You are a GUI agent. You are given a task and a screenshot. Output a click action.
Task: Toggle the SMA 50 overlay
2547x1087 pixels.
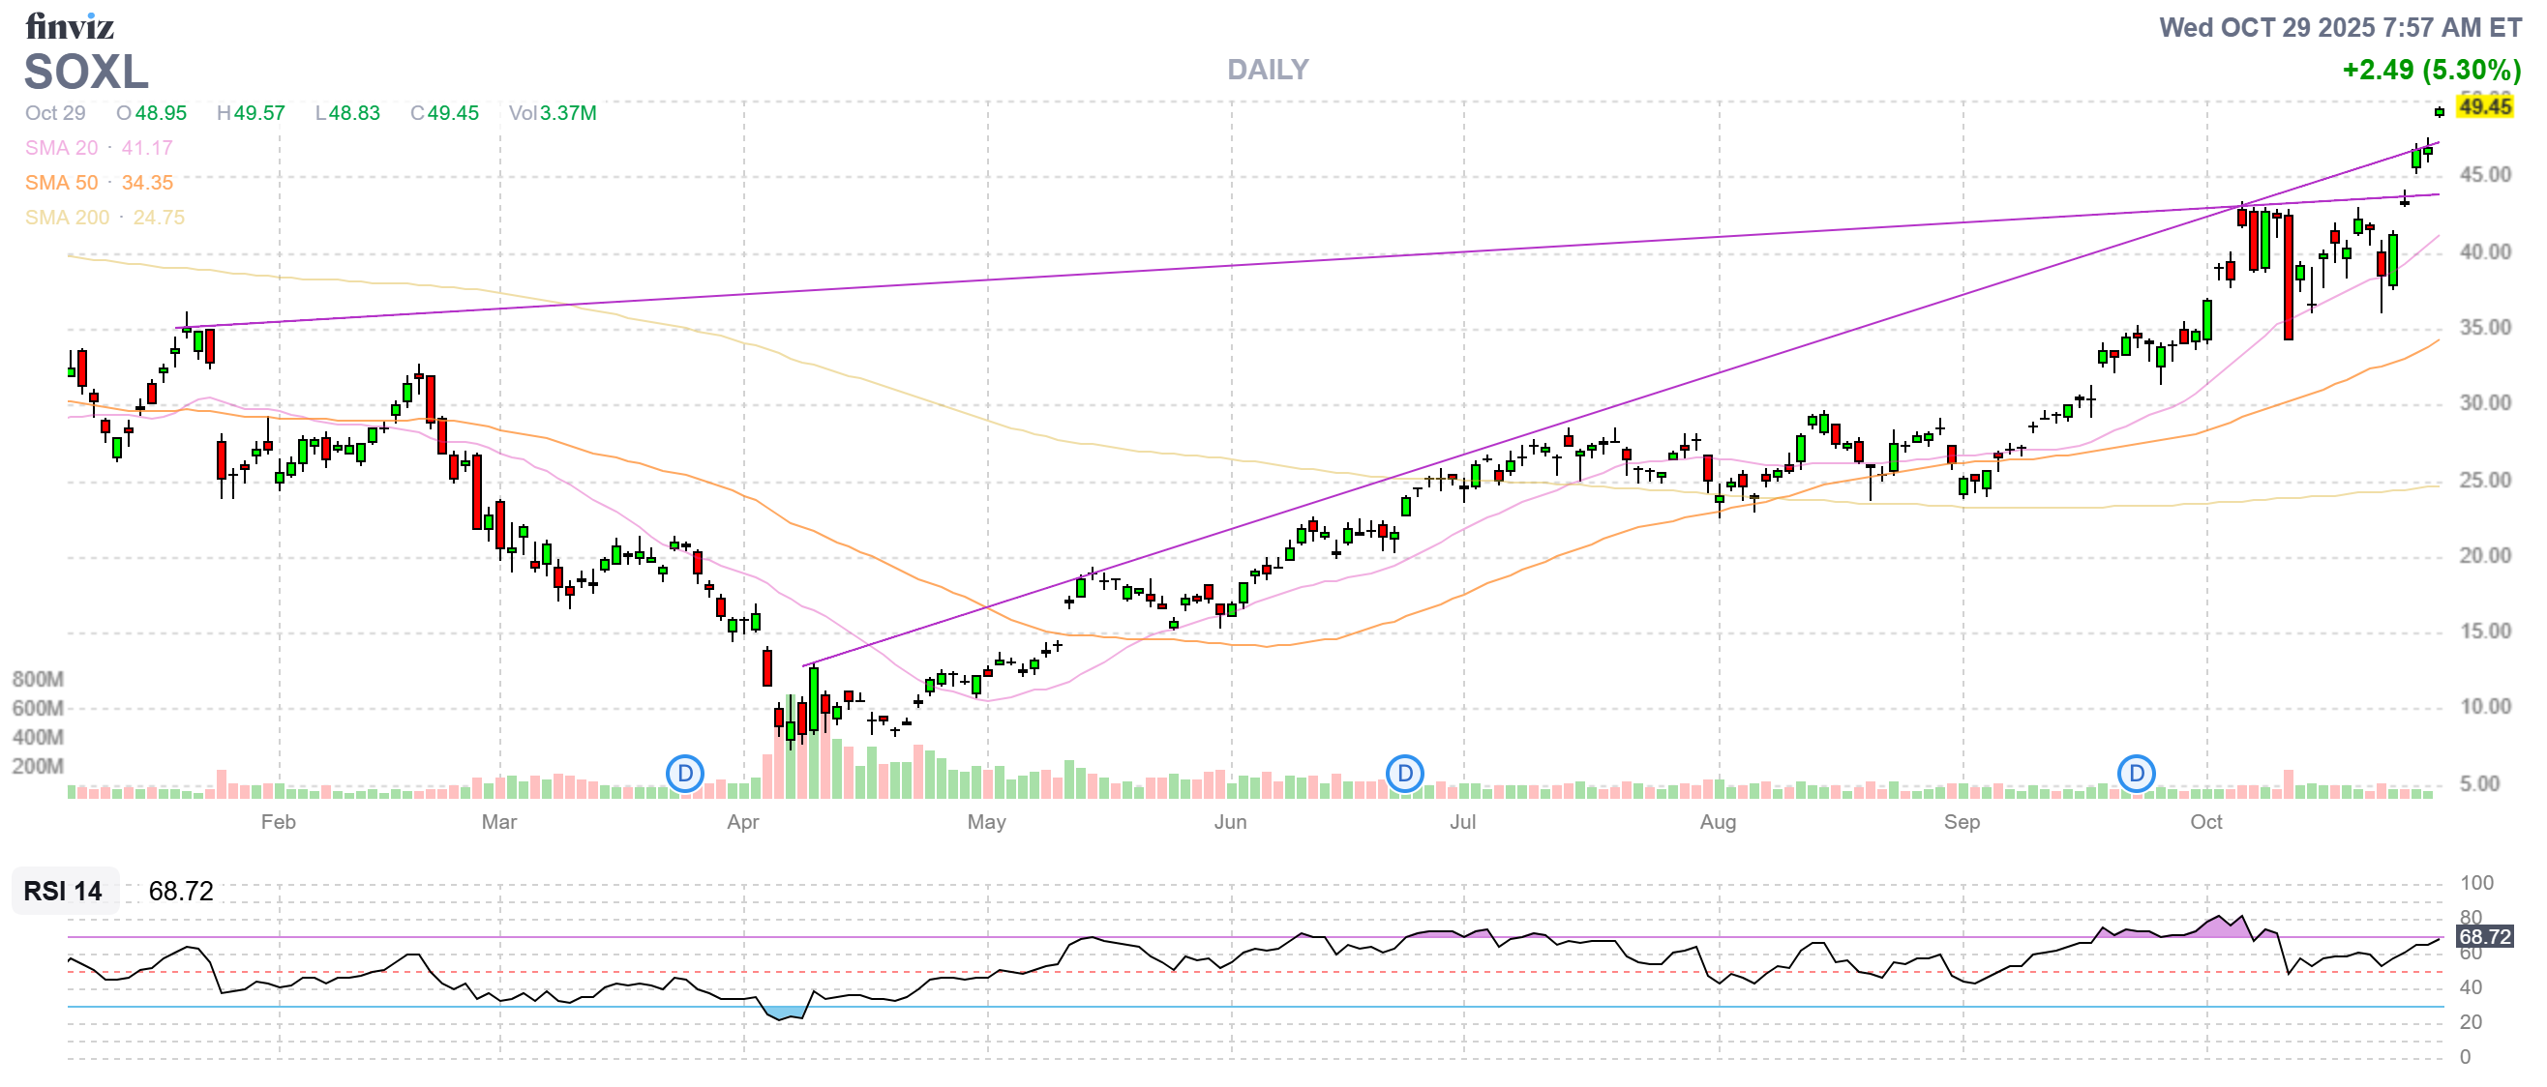pos(61,182)
